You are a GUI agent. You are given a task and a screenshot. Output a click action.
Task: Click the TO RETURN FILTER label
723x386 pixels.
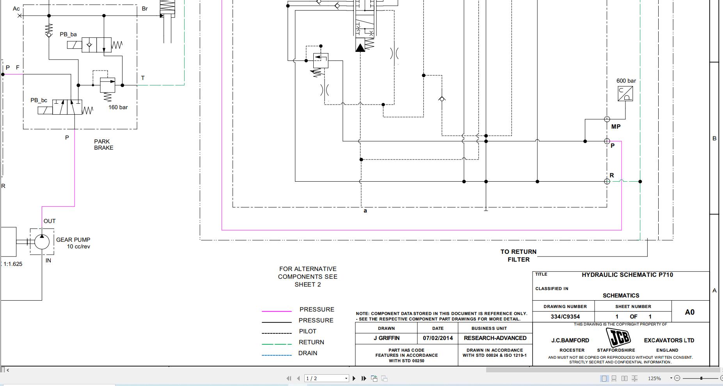coord(518,255)
